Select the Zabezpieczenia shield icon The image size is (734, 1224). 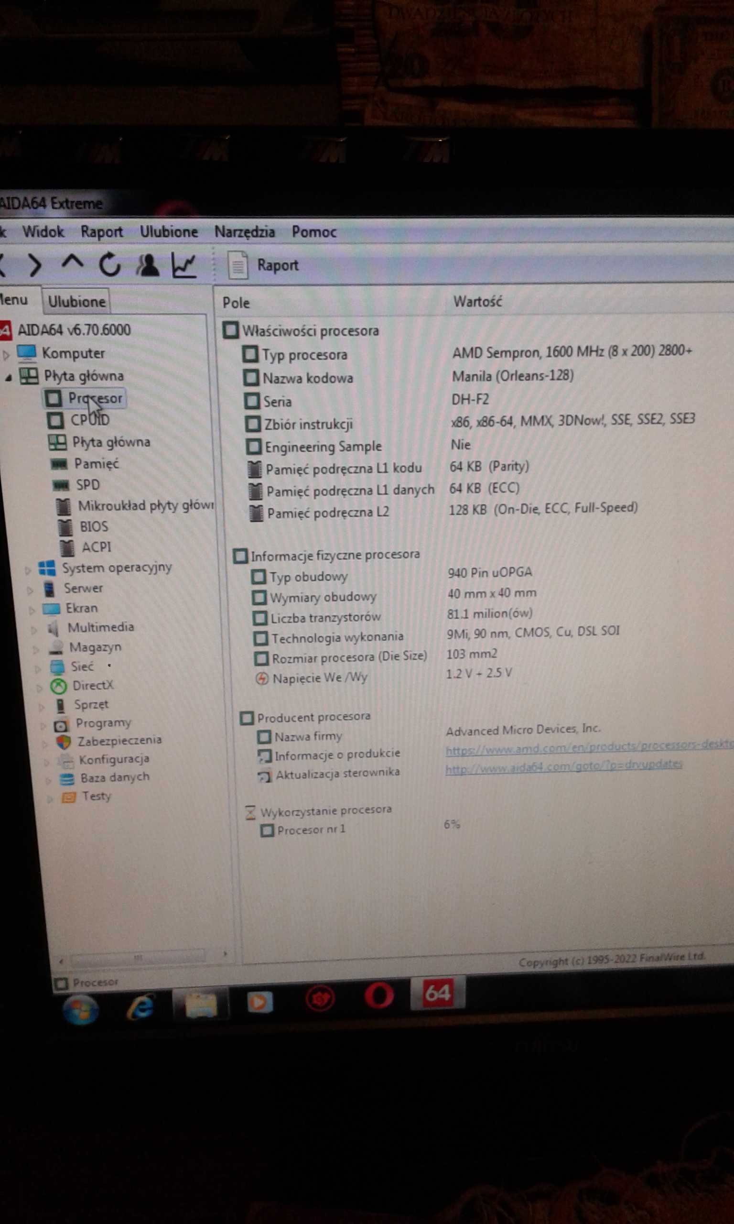[x=63, y=742]
